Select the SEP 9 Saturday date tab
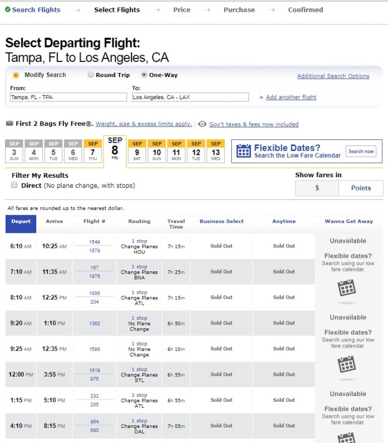This screenshot has height=443, width=388. (137, 152)
